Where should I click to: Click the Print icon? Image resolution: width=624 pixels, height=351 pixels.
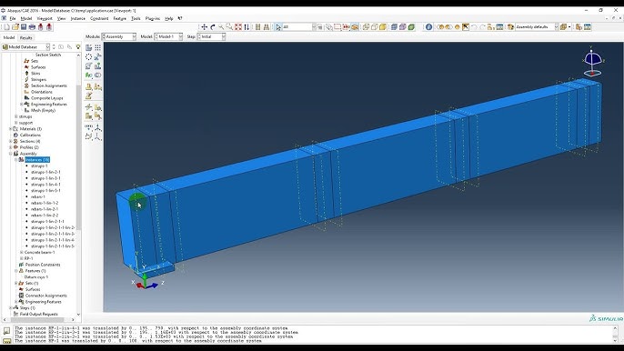coord(32,27)
